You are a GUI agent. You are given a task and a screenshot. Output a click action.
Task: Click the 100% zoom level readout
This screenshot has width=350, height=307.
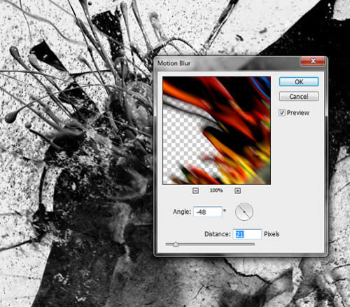(x=216, y=191)
